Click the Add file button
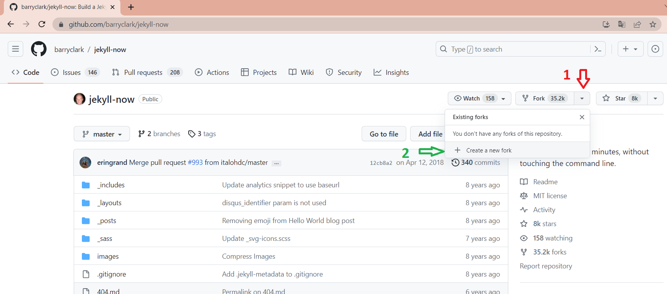The height and width of the screenshot is (294, 667). click(x=428, y=134)
